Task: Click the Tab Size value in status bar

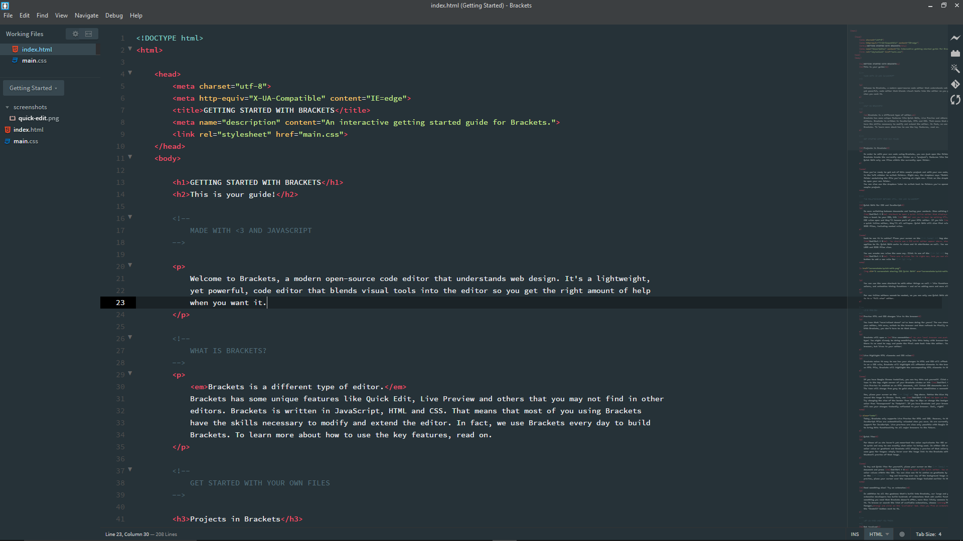Action: pyautogui.click(x=939, y=534)
